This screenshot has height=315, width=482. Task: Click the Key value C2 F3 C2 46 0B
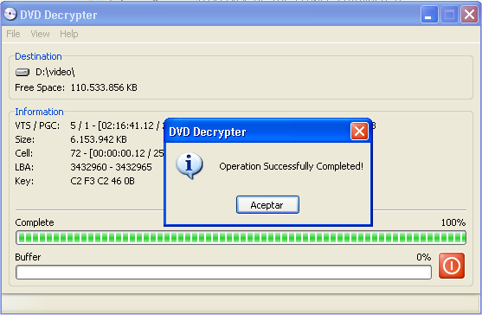click(102, 181)
